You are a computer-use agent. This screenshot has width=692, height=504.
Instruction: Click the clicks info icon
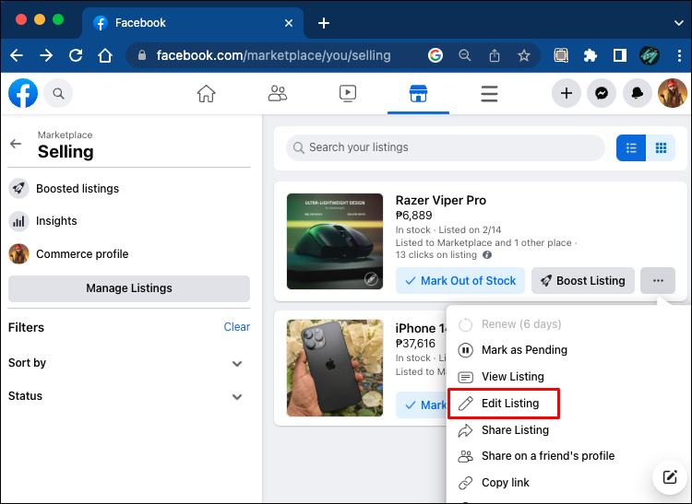click(487, 255)
